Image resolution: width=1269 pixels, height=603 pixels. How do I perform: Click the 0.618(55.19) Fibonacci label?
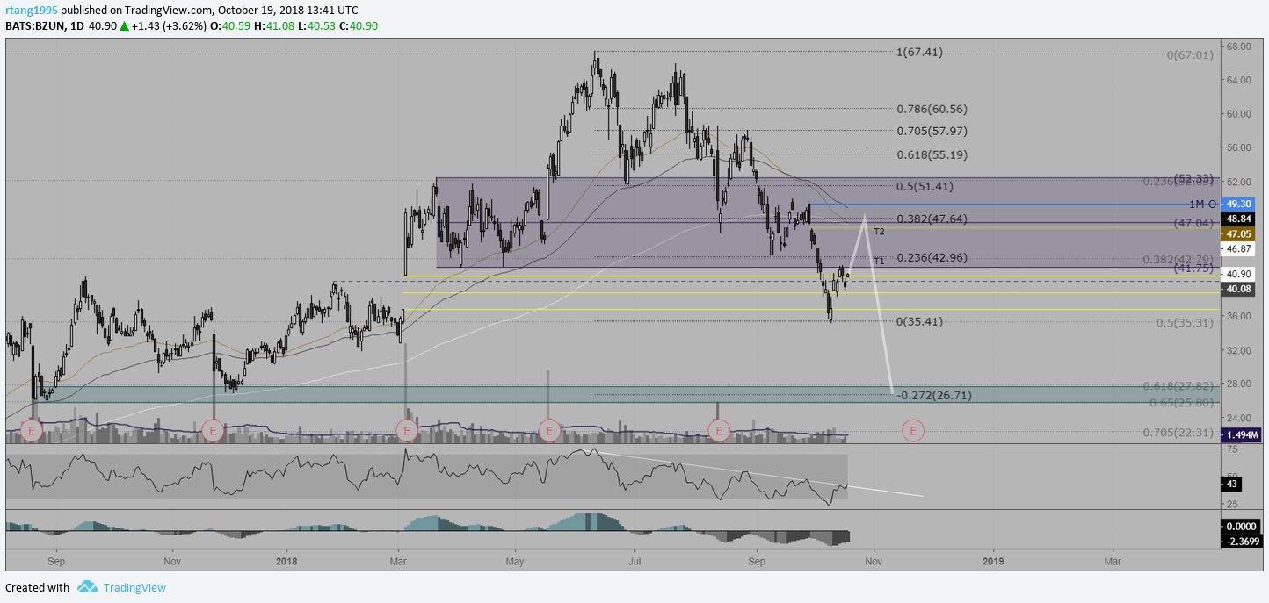pos(932,154)
